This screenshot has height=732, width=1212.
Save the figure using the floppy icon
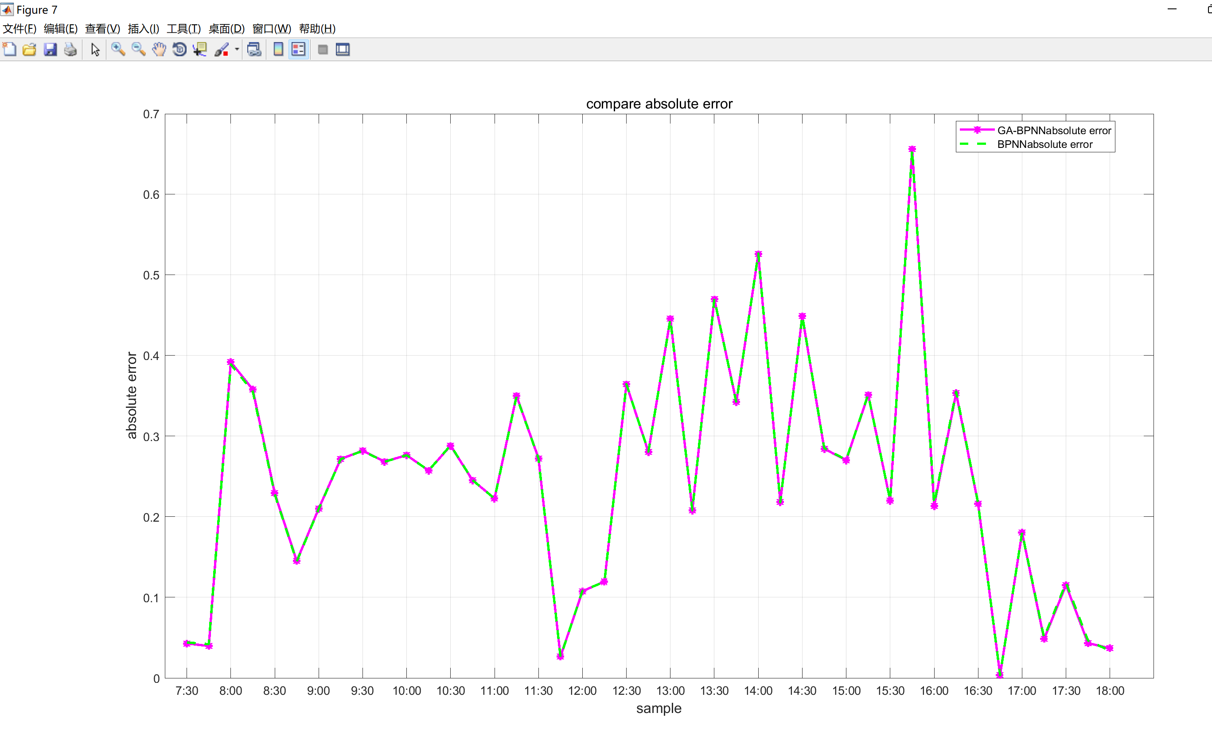point(50,49)
